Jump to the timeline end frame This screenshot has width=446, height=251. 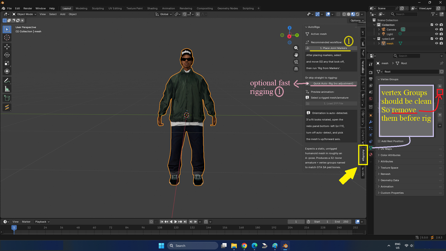coord(185,222)
